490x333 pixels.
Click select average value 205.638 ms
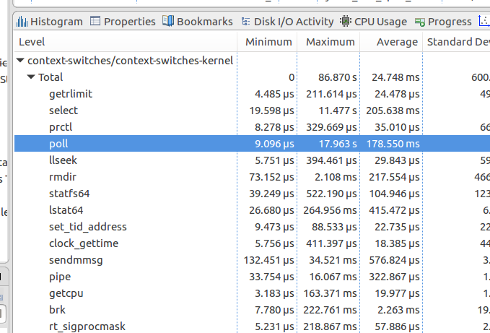[x=393, y=111]
